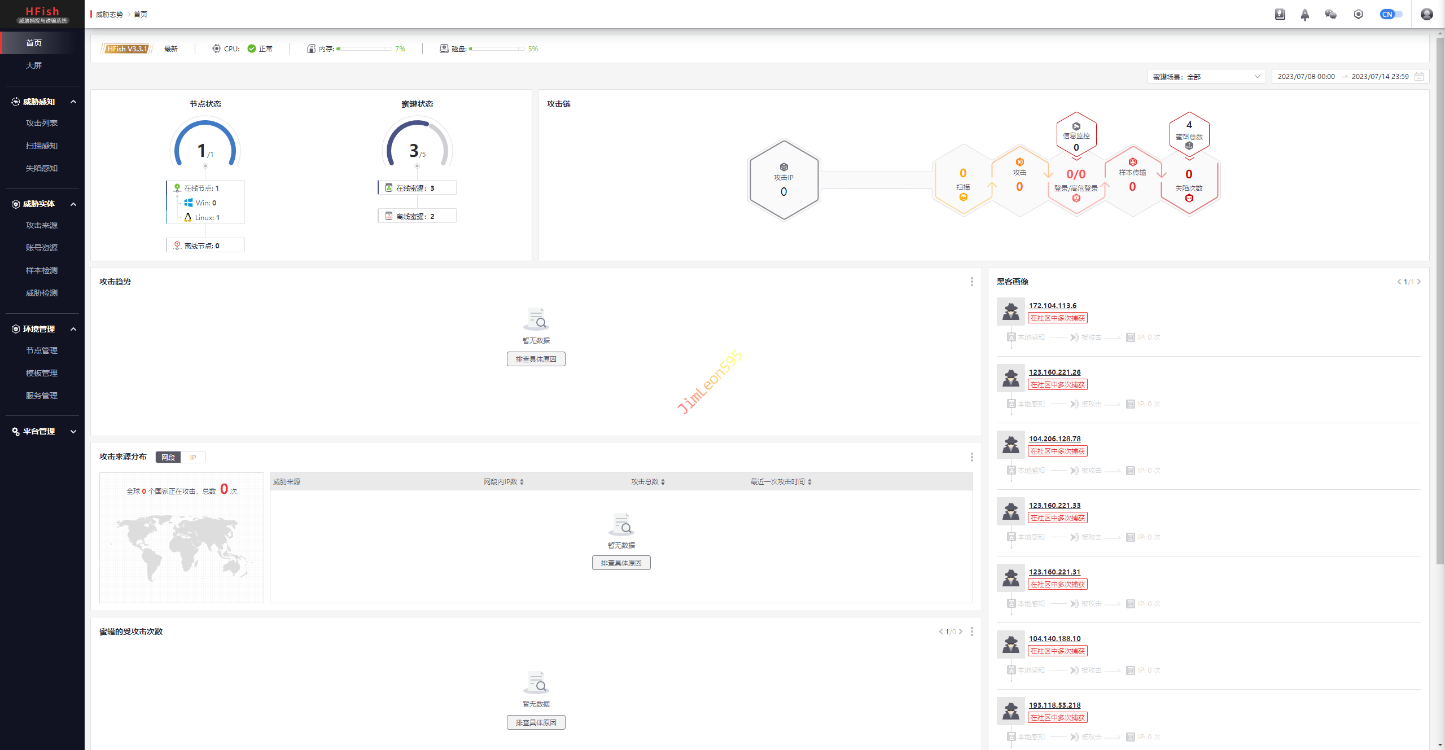Sort table by 攻击总数 column
1445x750 pixels.
pyautogui.click(x=647, y=481)
